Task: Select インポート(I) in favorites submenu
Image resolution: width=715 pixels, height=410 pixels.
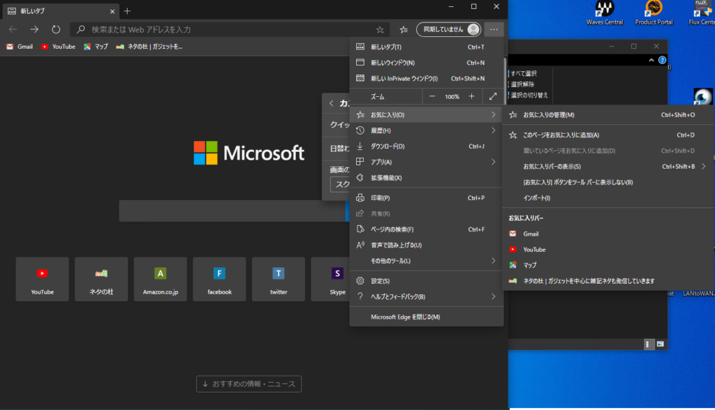Action: (608, 198)
